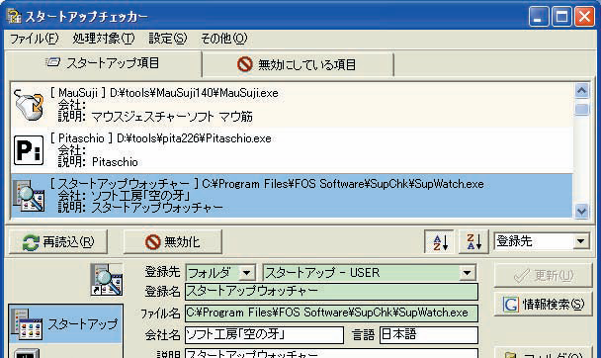Click the 会社名 input field
The height and width of the screenshot is (358, 601).
264,334
